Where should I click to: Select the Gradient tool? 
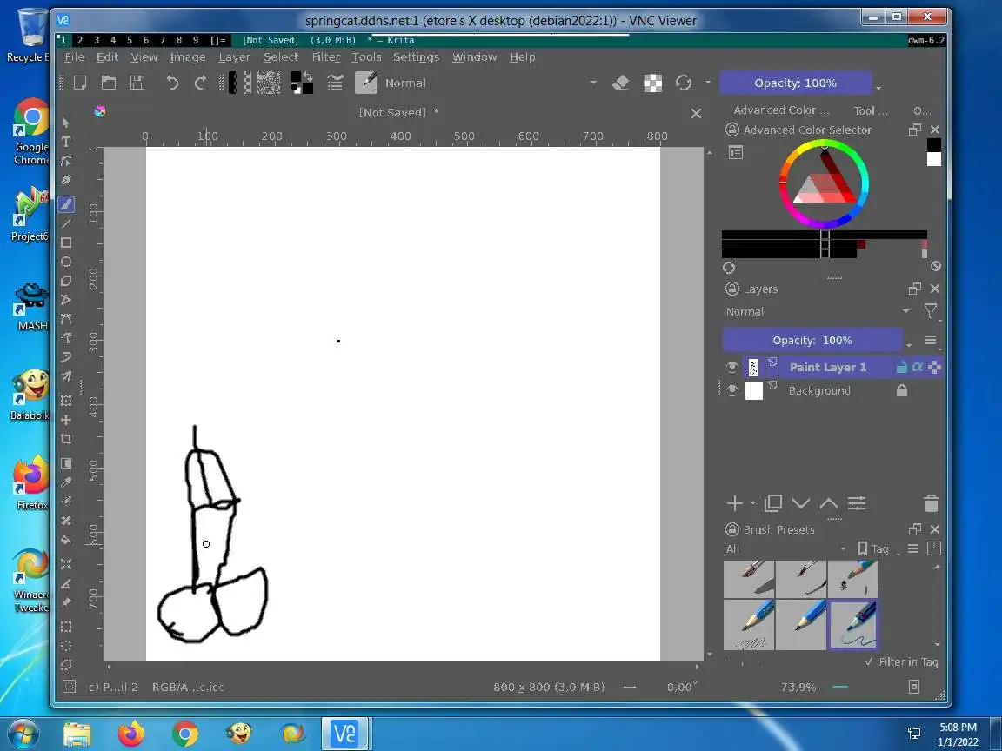click(x=66, y=463)
